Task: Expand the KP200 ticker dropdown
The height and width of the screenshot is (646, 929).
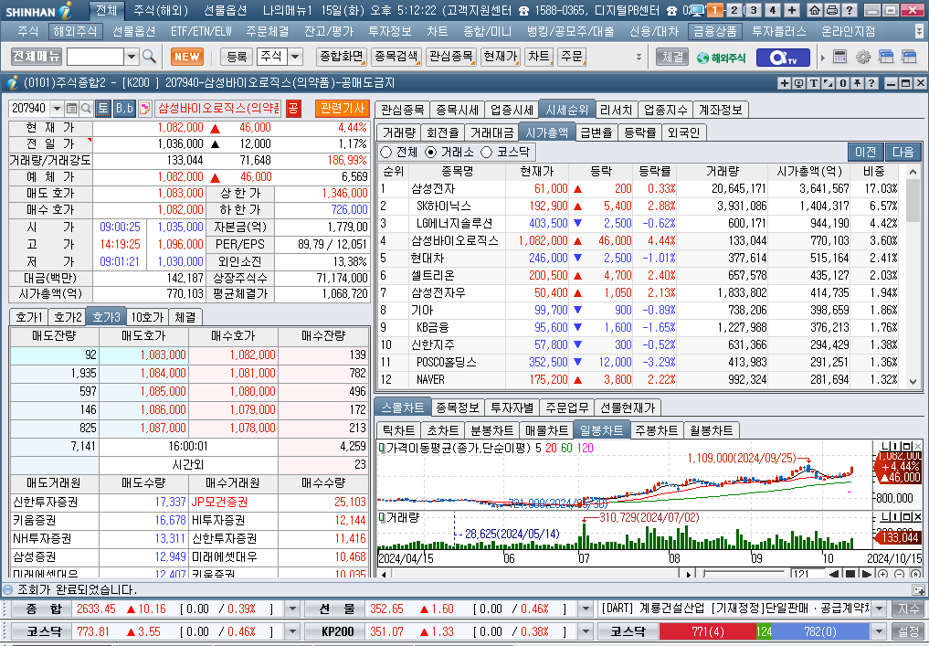Action: pos(586,631)
